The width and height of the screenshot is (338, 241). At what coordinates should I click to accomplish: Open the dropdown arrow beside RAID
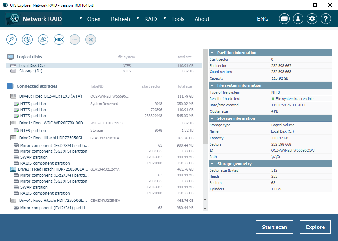[x=138, y=19]
